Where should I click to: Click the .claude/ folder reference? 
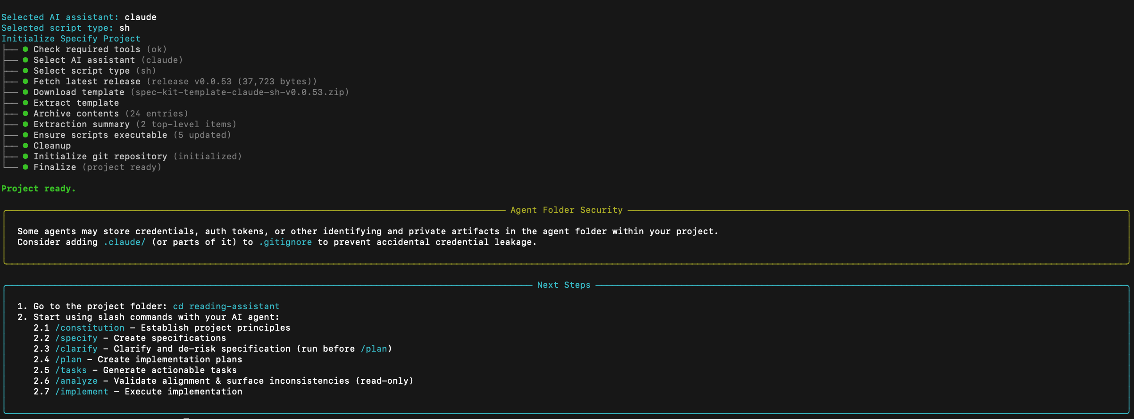click(x=125, y=242)
